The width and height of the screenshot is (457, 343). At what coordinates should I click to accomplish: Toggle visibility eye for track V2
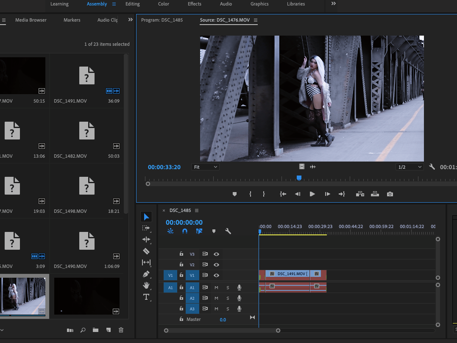tap(216, 265)
